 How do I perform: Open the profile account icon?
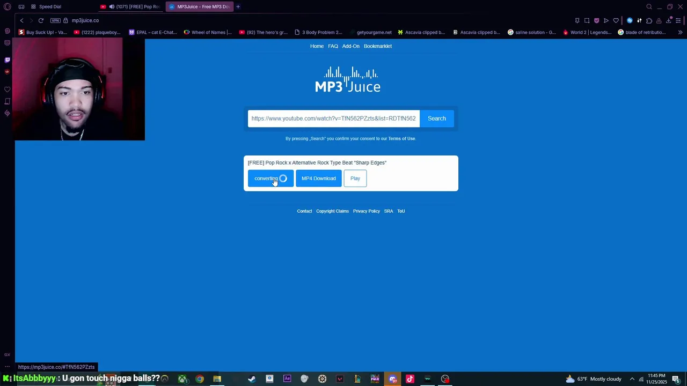659,20
